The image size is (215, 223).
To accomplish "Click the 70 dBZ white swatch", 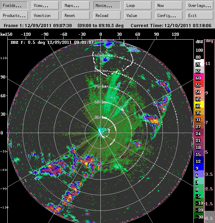I will (x=199, y=63).
